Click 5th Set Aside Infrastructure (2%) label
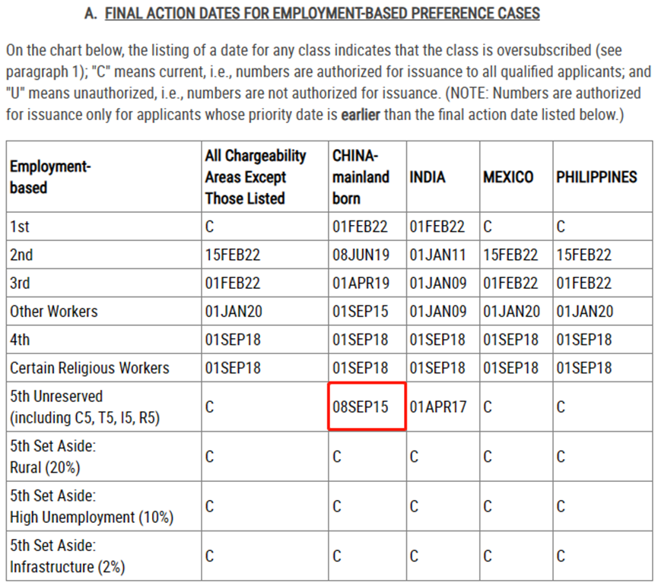The height and width of the screenshot is (586, 658). (x=68, y=556)
